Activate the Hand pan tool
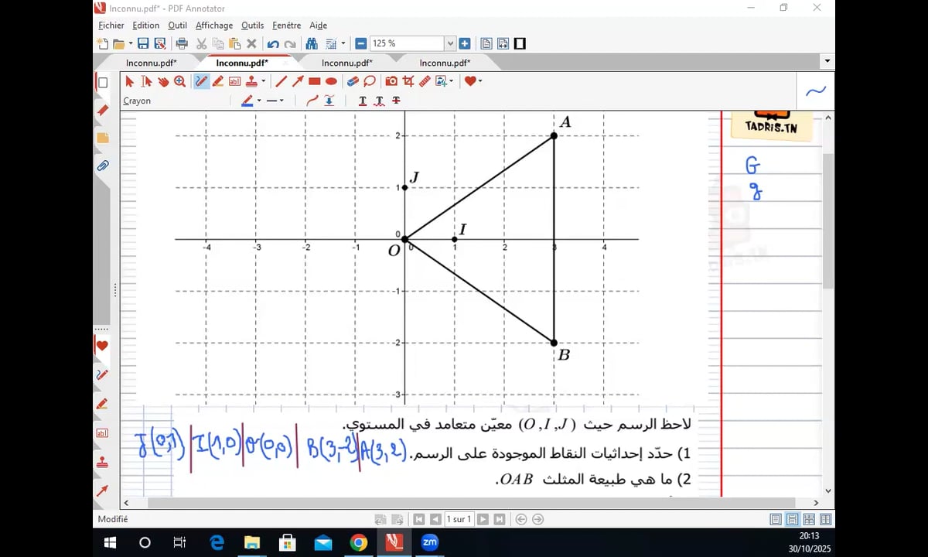 (x=163, y=81)
